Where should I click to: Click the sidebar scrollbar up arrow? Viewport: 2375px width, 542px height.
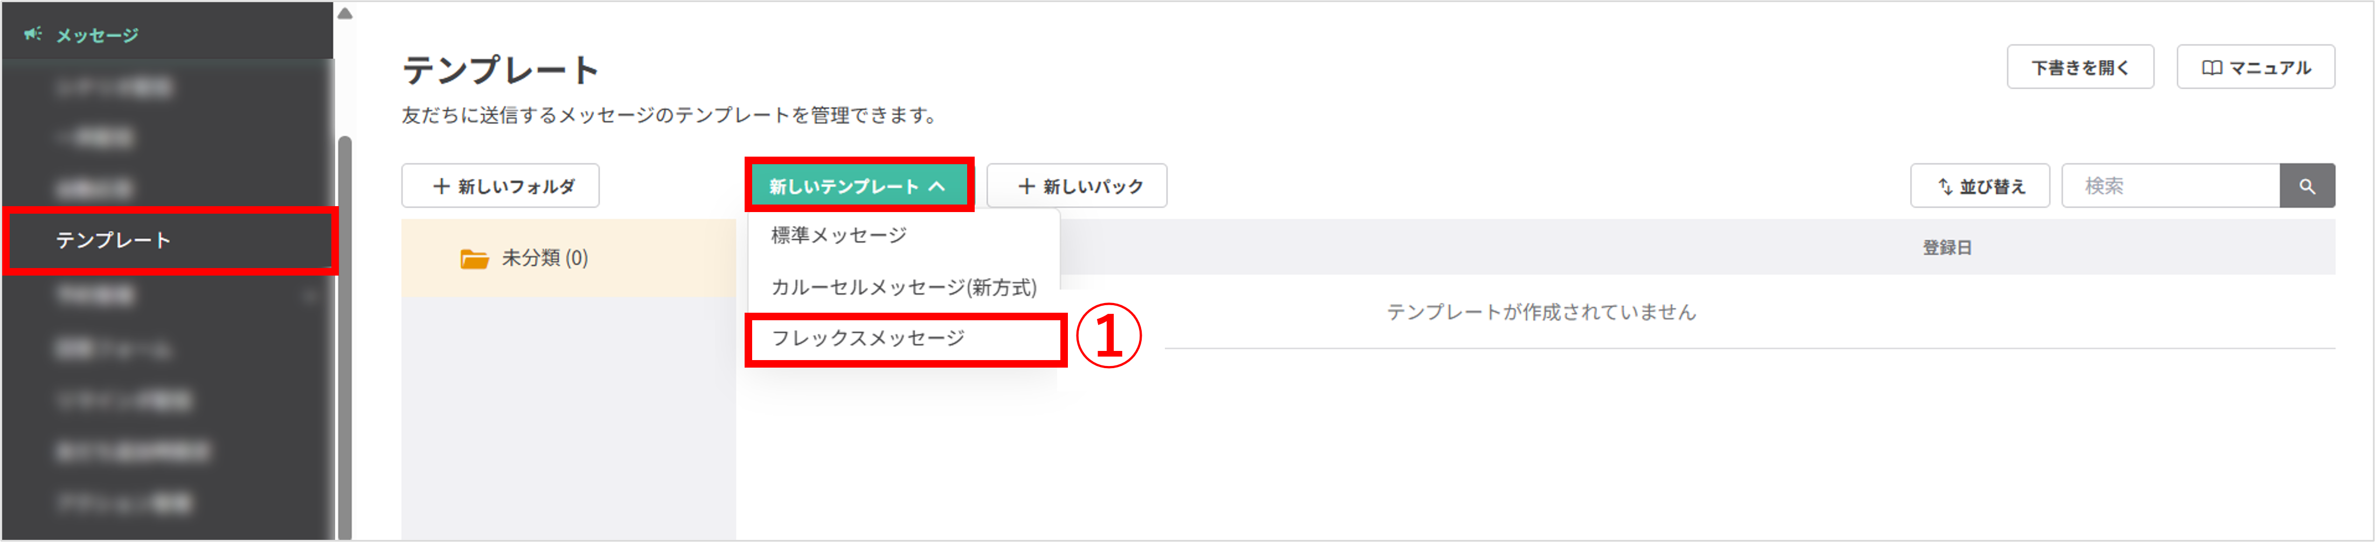pos(345,13)
